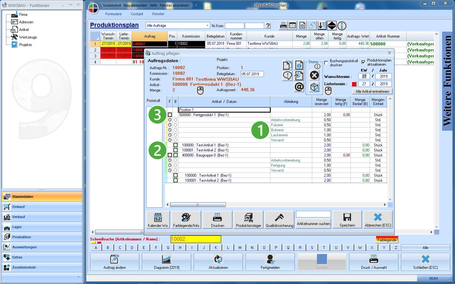Click the @ email icon
This screenshot has width=455, height=284.
point(299,86)
